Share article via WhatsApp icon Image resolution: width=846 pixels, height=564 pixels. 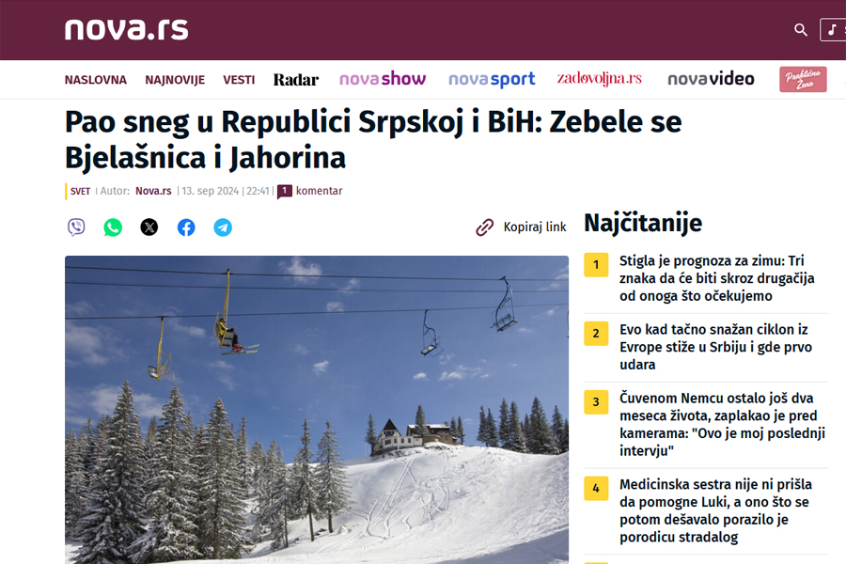tap(113, 227)
